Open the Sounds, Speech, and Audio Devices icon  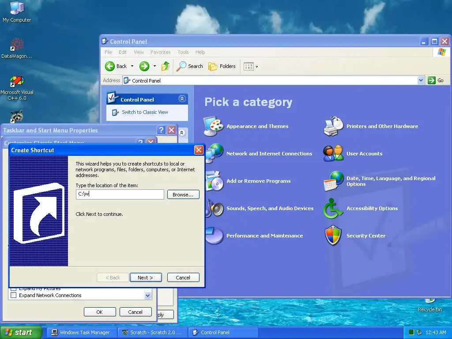click(215, 208)
